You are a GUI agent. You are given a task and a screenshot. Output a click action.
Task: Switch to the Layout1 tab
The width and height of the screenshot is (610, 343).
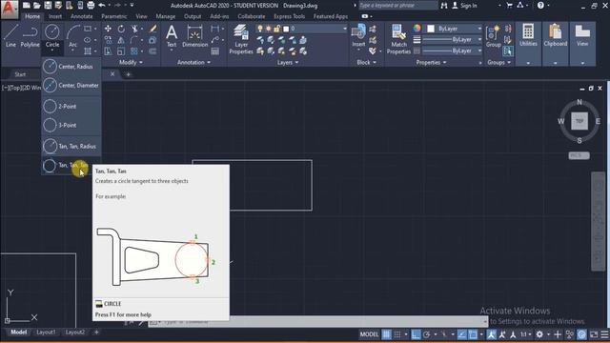[x=46, y=333]
